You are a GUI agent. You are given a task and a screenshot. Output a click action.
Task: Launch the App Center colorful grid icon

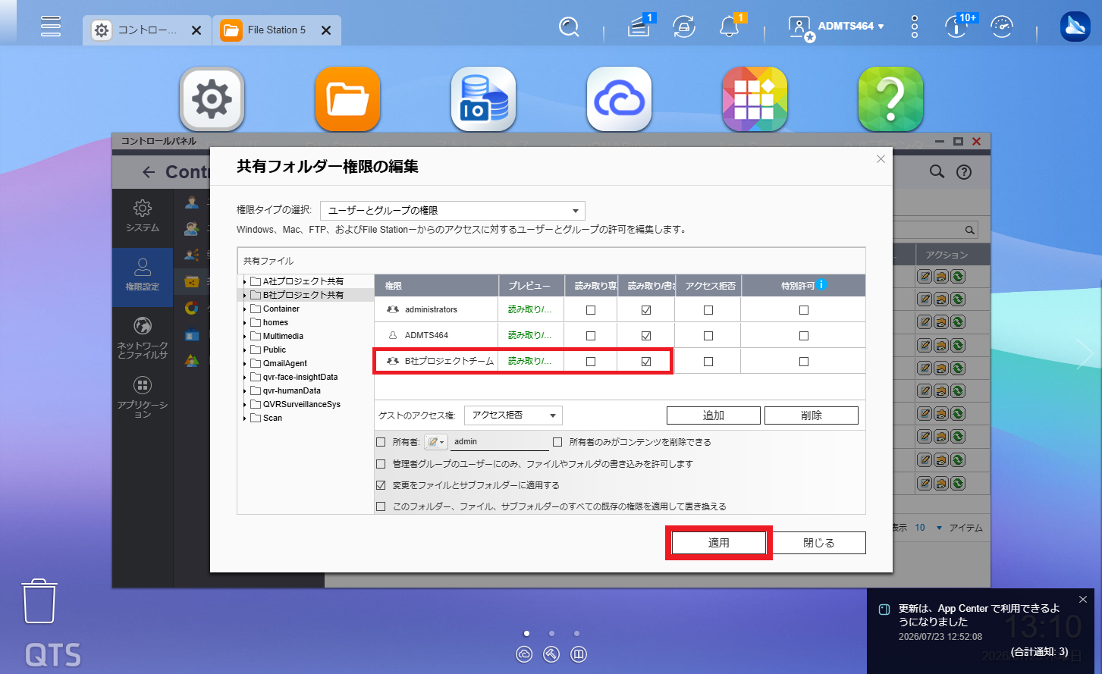755,99
